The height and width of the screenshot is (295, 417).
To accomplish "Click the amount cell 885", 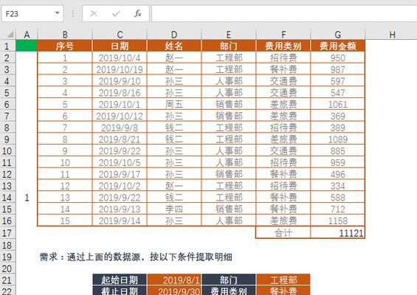I will point(338,151).
